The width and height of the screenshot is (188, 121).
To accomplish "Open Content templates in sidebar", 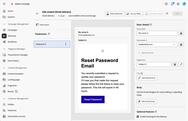I will pos(15,74).
